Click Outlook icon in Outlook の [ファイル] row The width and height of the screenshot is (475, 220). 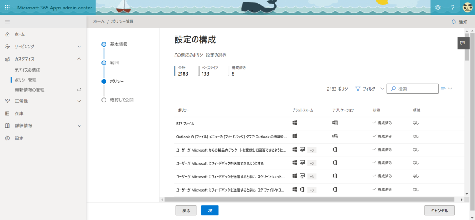click(335, 136)
